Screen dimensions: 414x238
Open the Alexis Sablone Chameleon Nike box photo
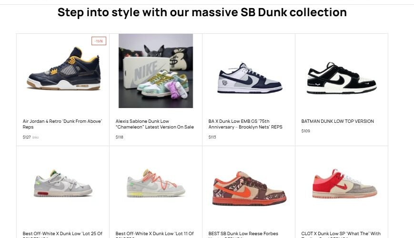(x=156, y=71)
